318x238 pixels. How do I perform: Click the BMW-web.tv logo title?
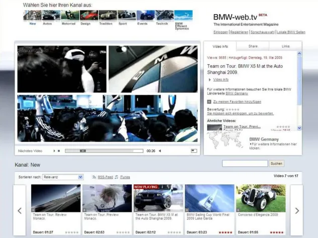point(235,17)
